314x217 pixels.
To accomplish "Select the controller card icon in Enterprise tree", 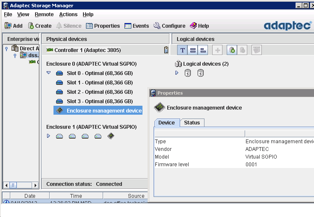I will tap(32, 62).
